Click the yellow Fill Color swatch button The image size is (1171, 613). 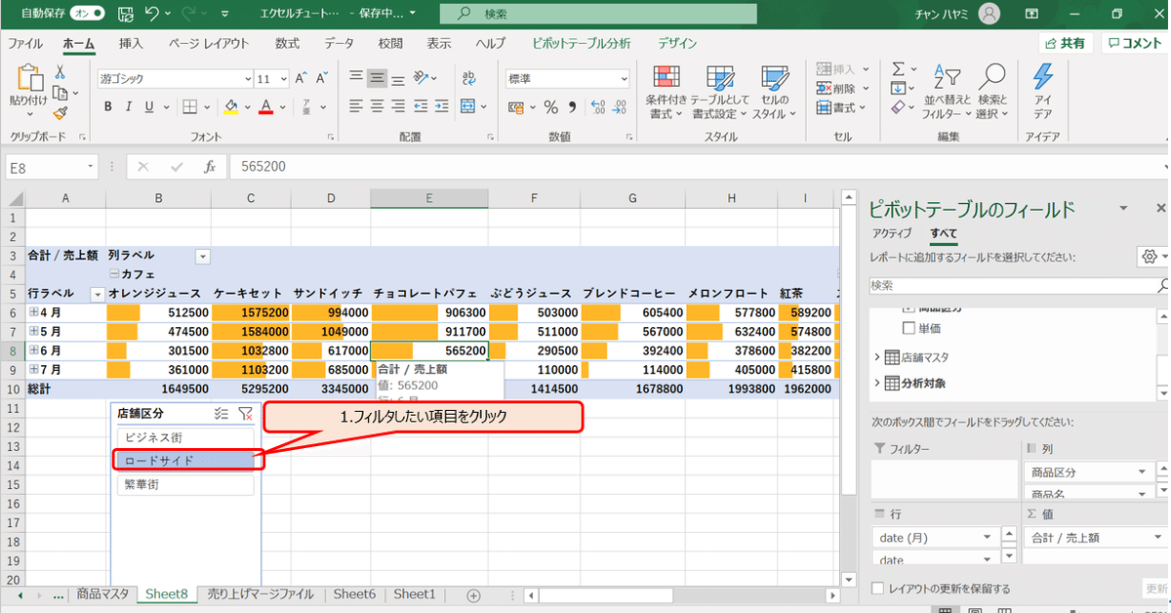pos(231,107)
